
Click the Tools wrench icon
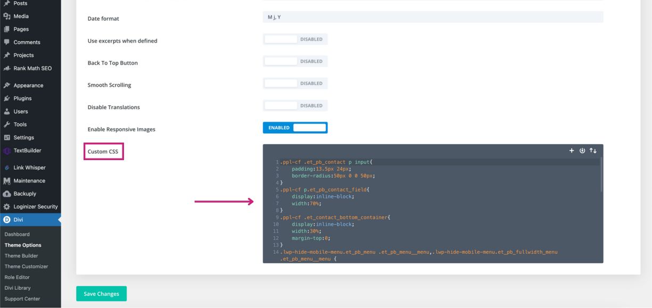(x=6, y=124)
